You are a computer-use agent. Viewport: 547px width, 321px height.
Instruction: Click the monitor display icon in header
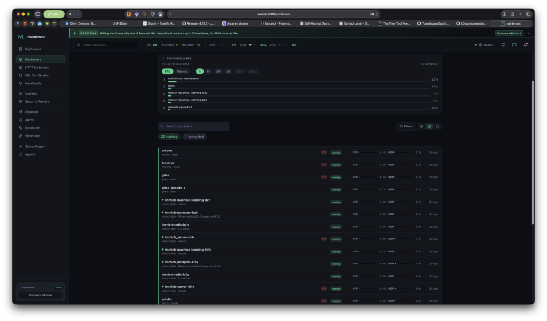(503, 45)
